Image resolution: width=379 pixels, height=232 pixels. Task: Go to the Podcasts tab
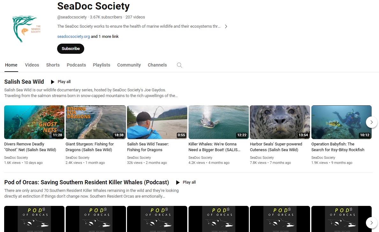[76, 65]
